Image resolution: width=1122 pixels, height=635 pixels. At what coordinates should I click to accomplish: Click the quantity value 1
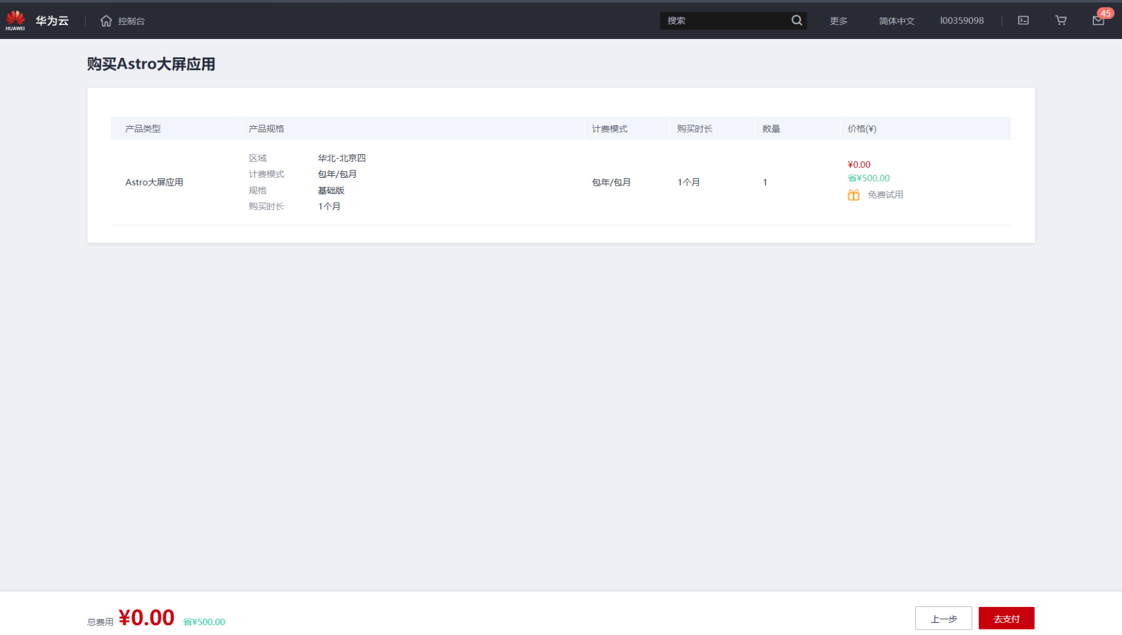[x=765, y=182]
